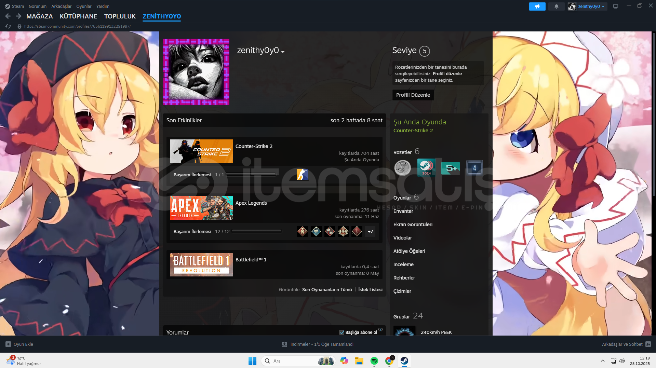View the fifth Apex Legends achievement icon
Image resolution: width=656 pixels, height=368 pixels.
click(x=357, y=231)
